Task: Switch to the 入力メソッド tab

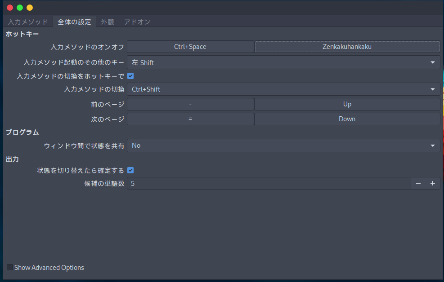Action: pos(27,22)
